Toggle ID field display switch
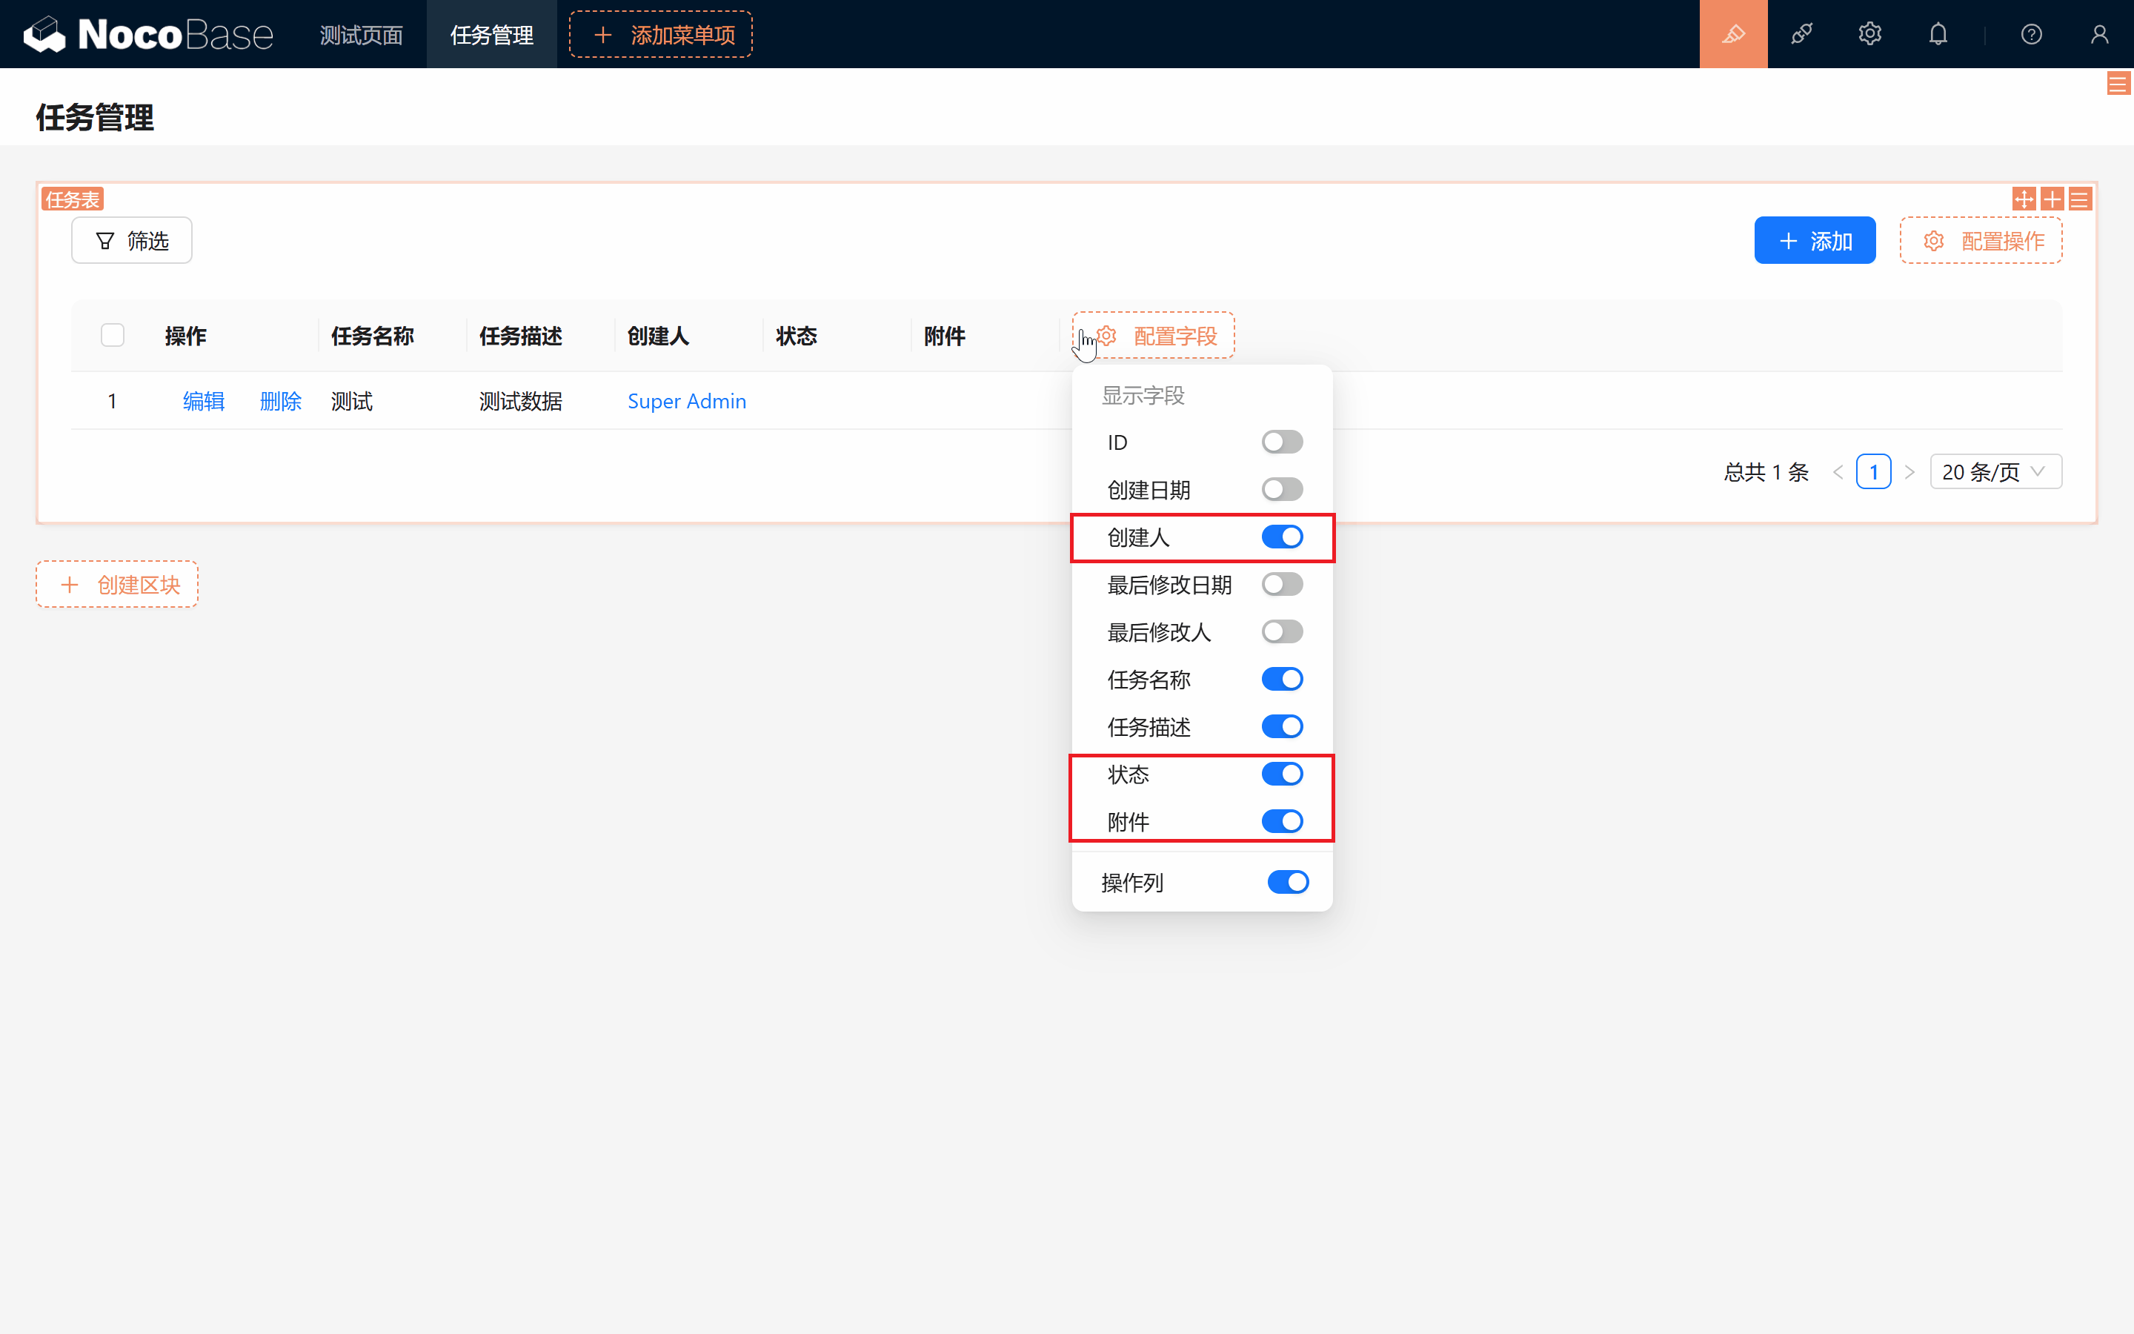The height and width of the screenshot is (1334, 2134). 1282,442
